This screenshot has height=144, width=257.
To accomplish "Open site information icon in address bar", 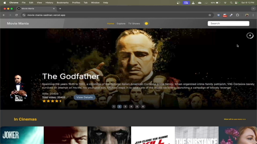I will pos(24,15).
